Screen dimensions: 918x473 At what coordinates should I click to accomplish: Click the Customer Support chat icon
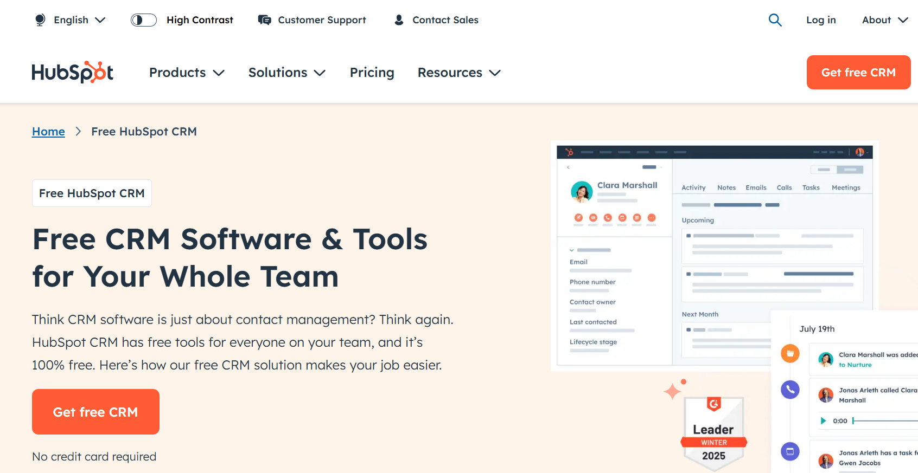tap(265, 20)
